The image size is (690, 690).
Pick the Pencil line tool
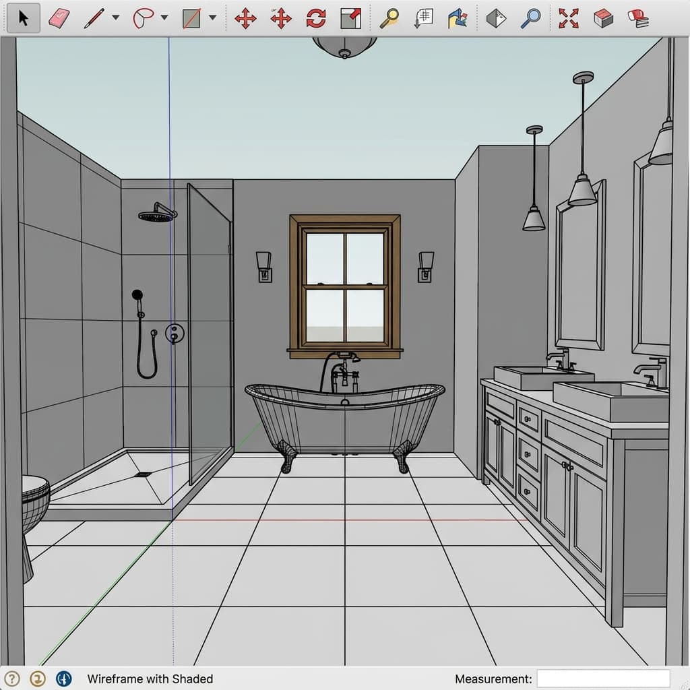pyautogui.click(x=94, y=18)
